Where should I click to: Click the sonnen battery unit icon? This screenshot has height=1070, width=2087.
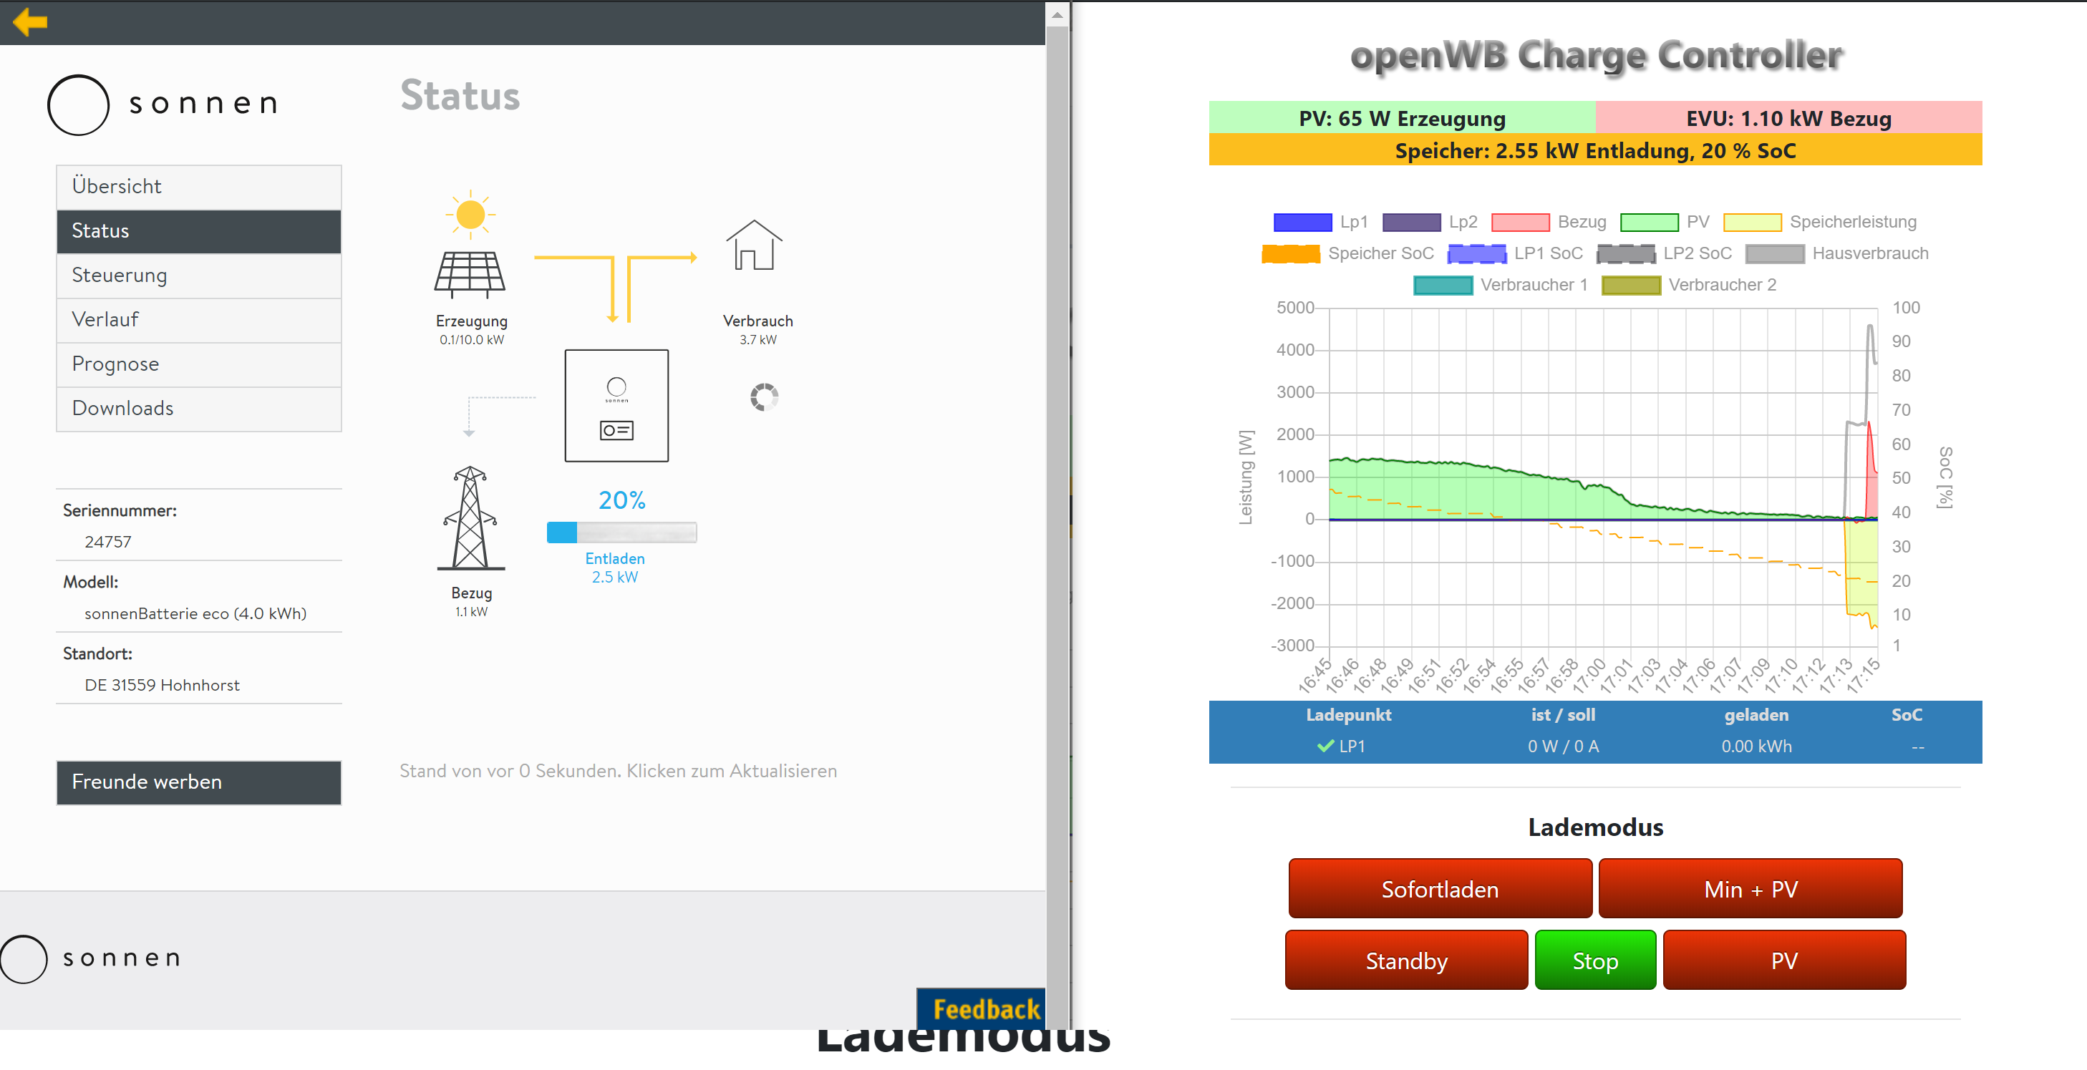[x=616, y=406]
